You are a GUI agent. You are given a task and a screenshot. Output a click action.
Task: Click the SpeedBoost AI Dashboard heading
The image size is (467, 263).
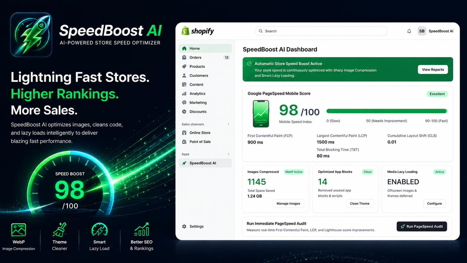(280, 49)
